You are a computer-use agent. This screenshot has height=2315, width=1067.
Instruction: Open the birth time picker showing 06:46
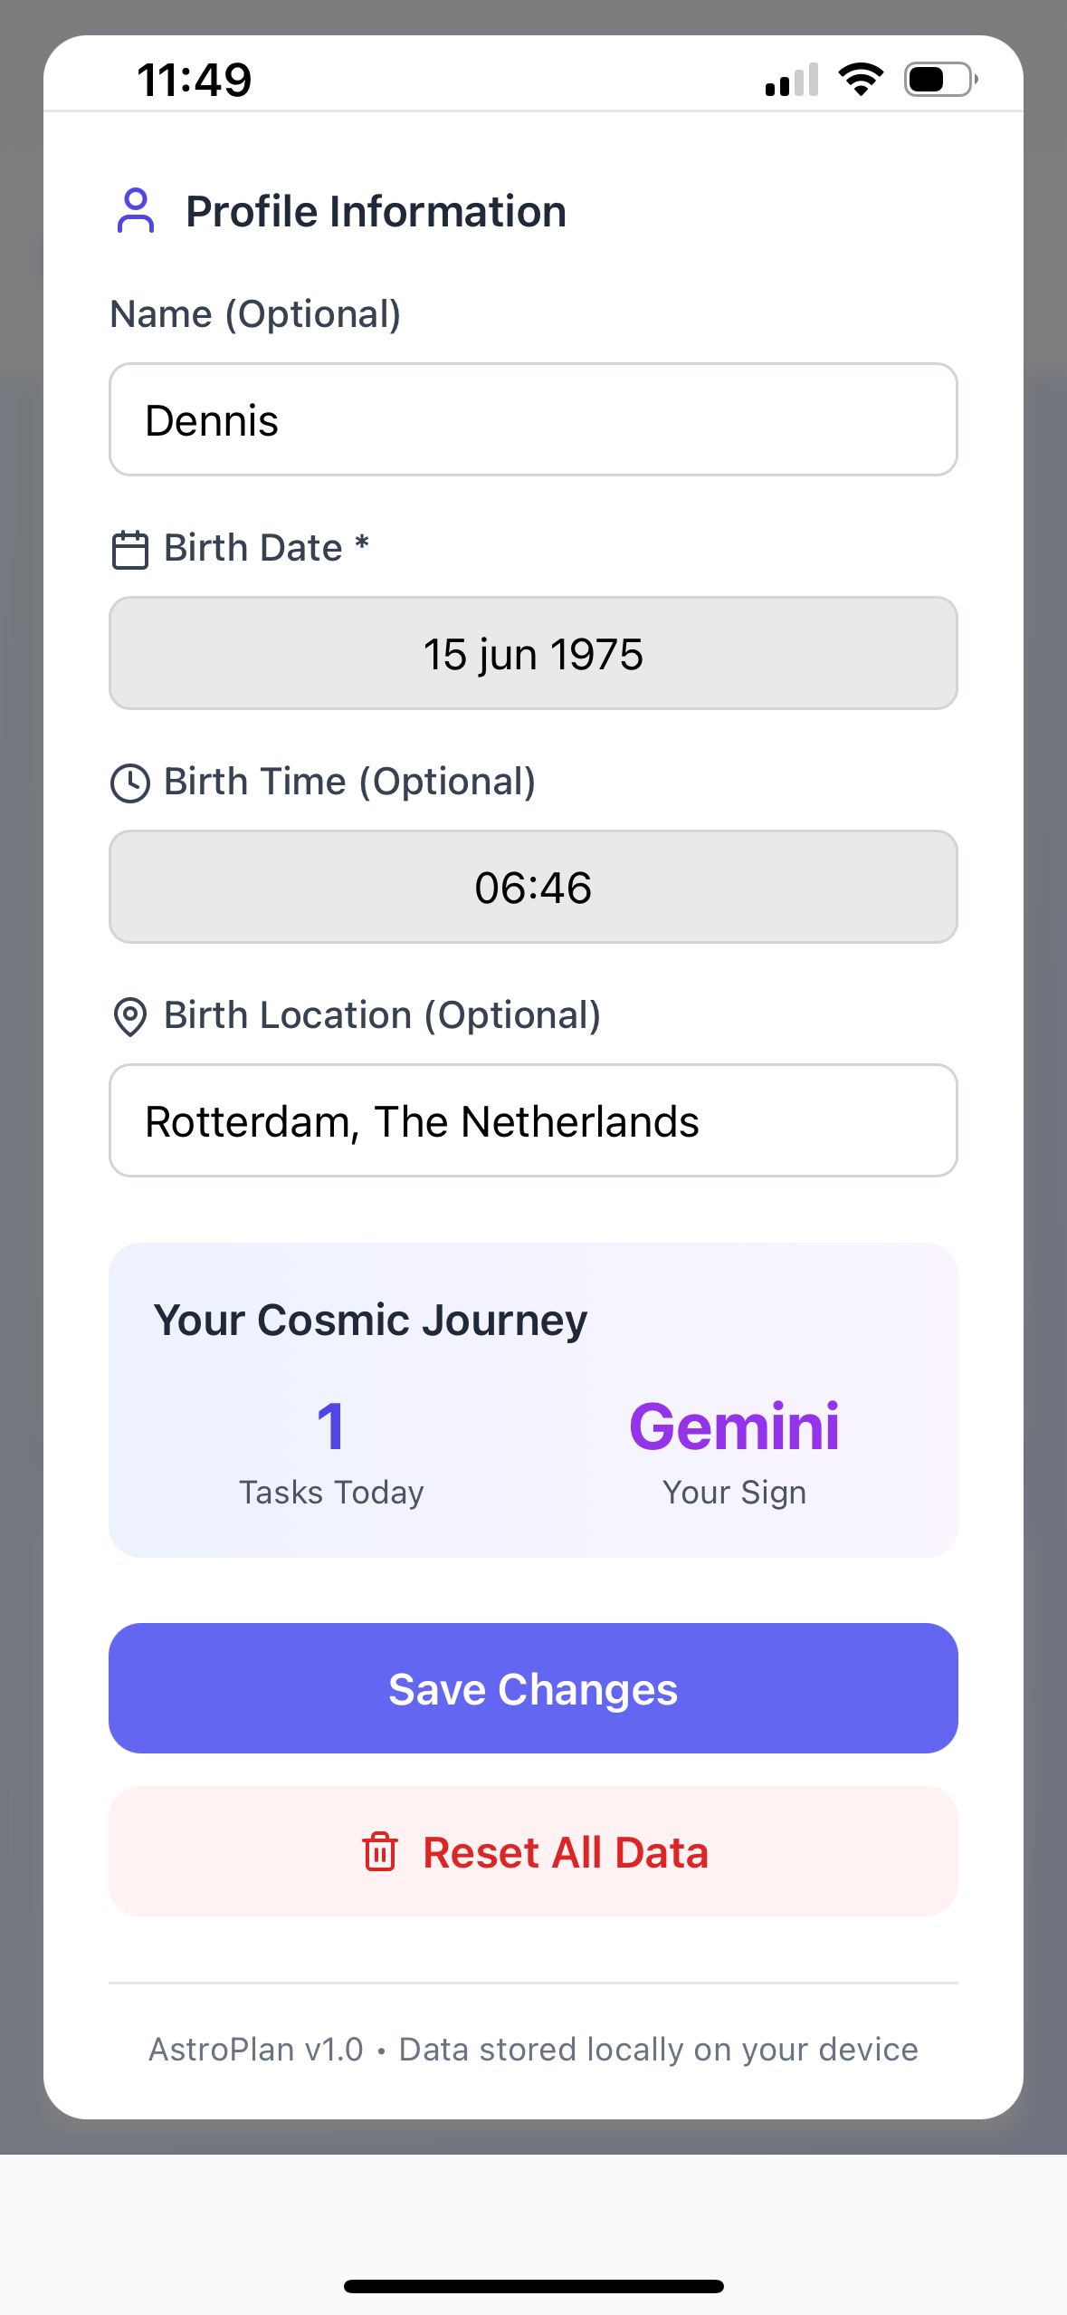533,887
